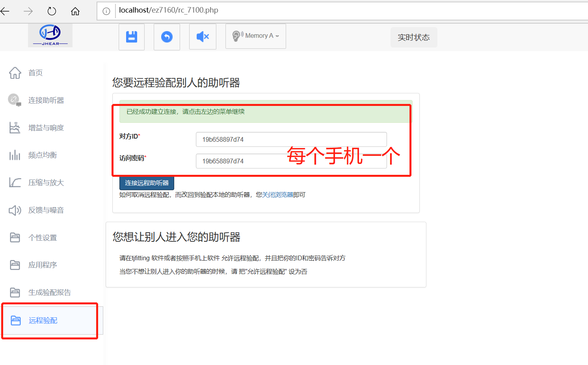Open 个性设置 from the sidebar

pos(43,238)
